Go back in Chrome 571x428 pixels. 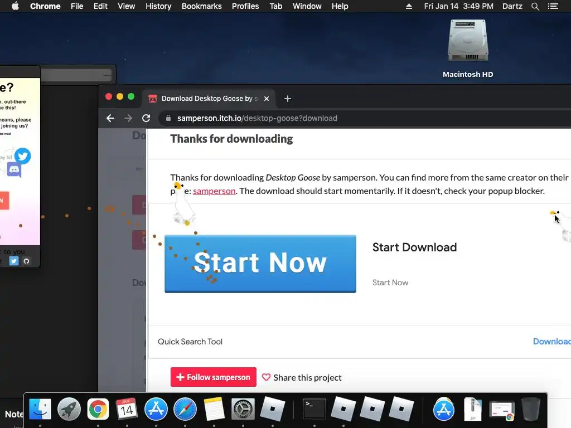point(110,118)
